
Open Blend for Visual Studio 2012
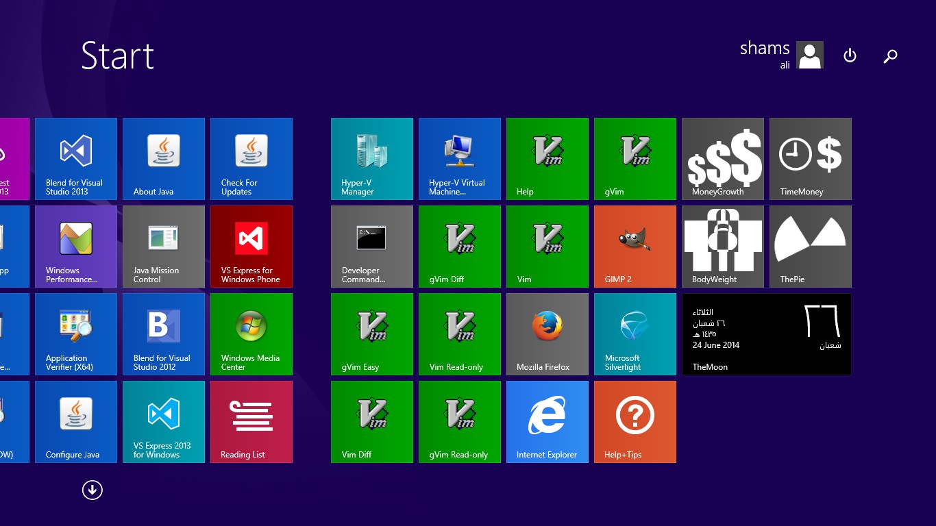click(x=164, y=334)
